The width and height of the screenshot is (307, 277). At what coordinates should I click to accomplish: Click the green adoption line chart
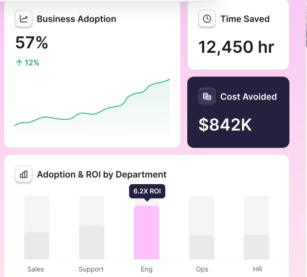tap(92, 108)
